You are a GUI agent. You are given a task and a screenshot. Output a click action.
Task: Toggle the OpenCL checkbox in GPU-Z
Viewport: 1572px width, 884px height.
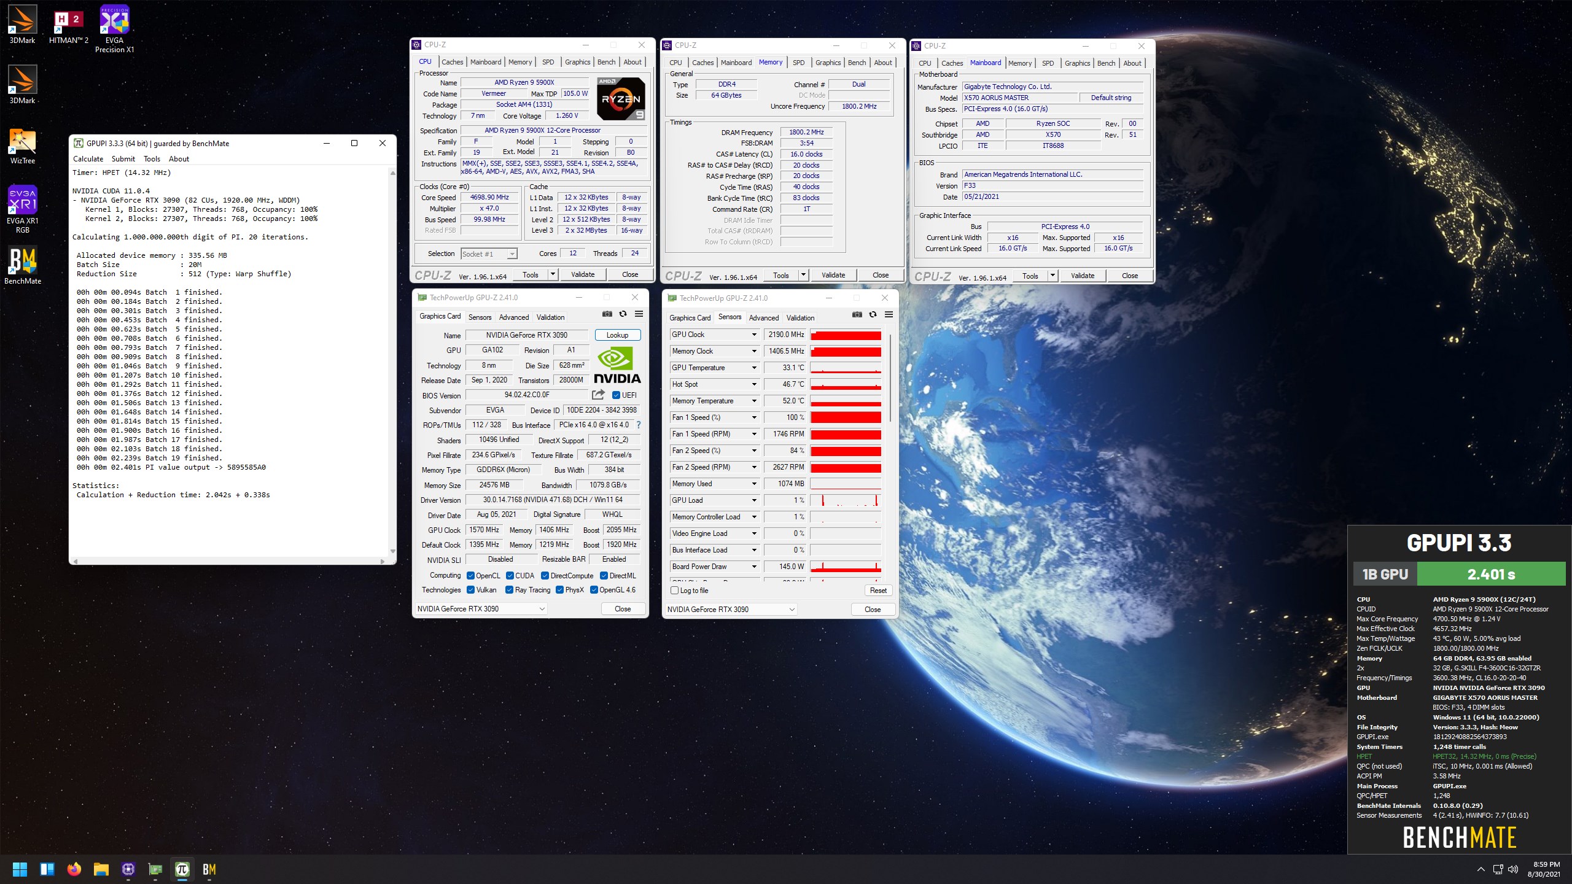470,576
